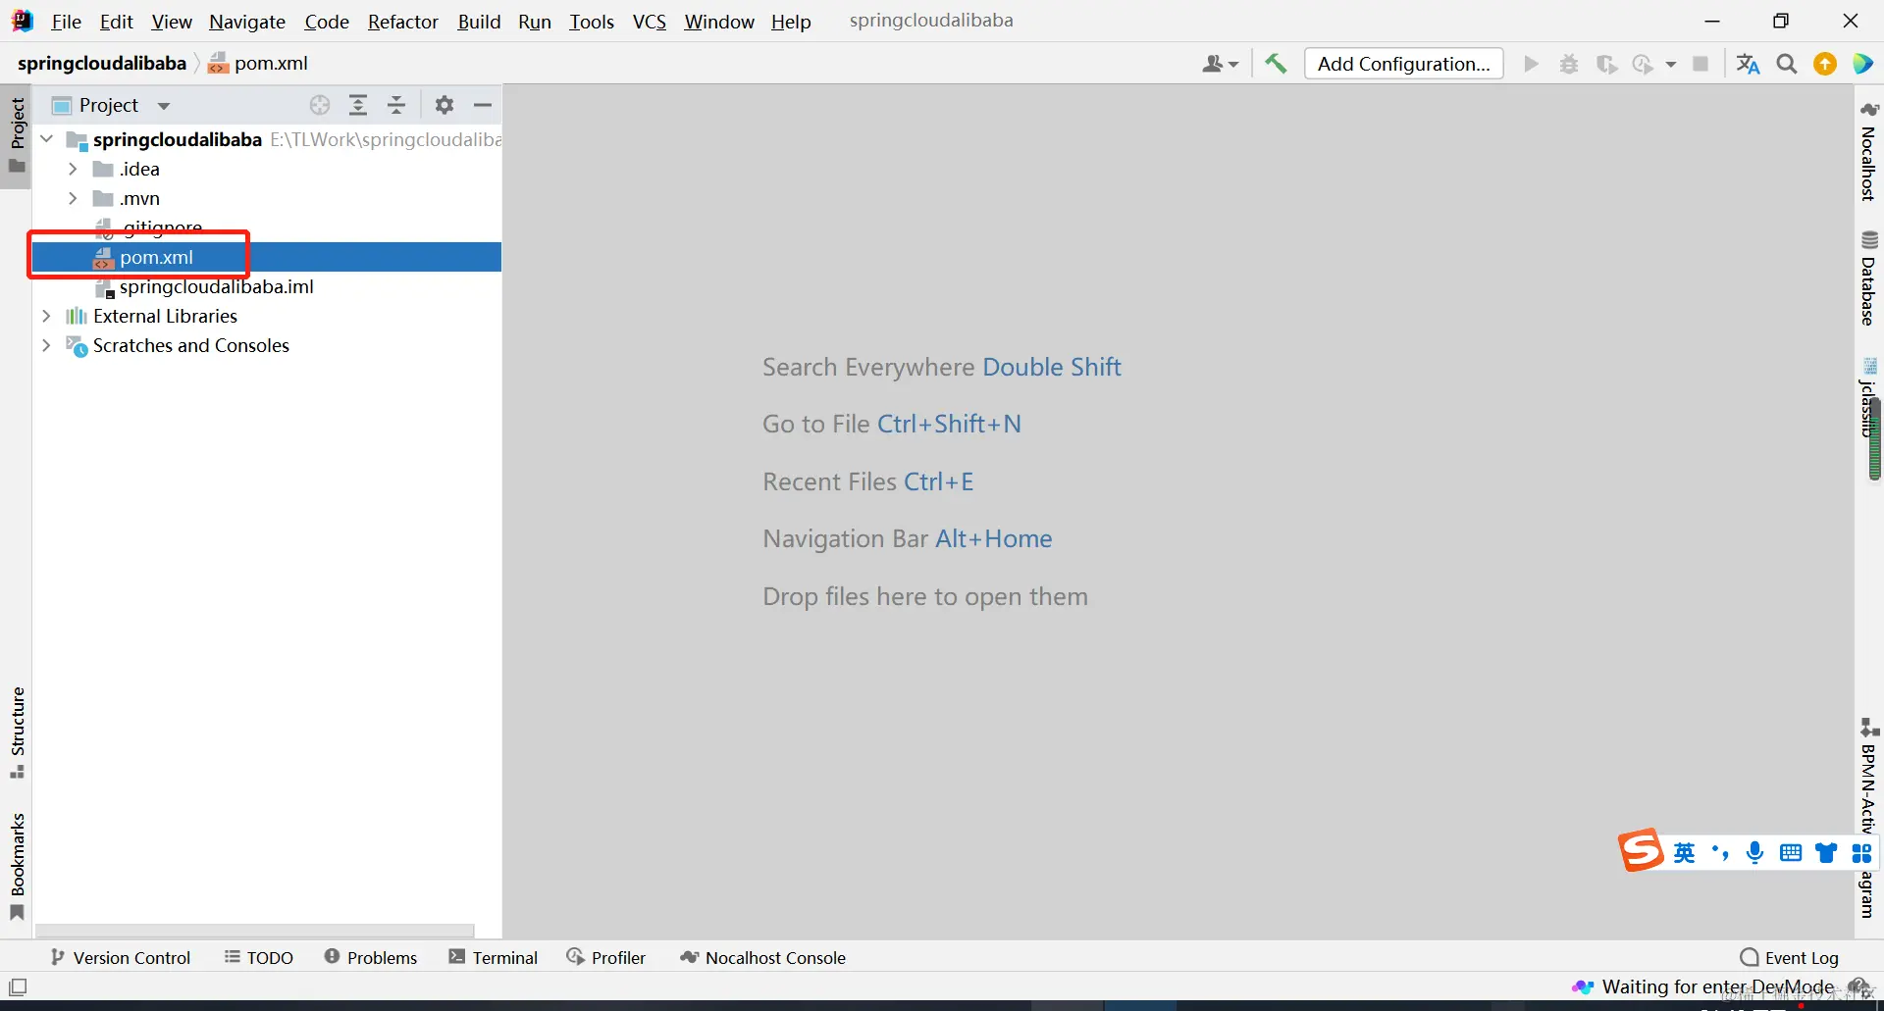Image resolution: width=1884 pixels, height=1011 pixels.
Task: Click the Stop square icon
Action: [x=1701, y=64]
